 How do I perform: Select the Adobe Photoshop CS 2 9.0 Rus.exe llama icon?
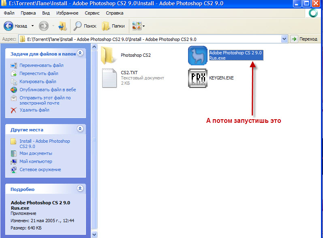pyautogui.click(x=197, y=56)
